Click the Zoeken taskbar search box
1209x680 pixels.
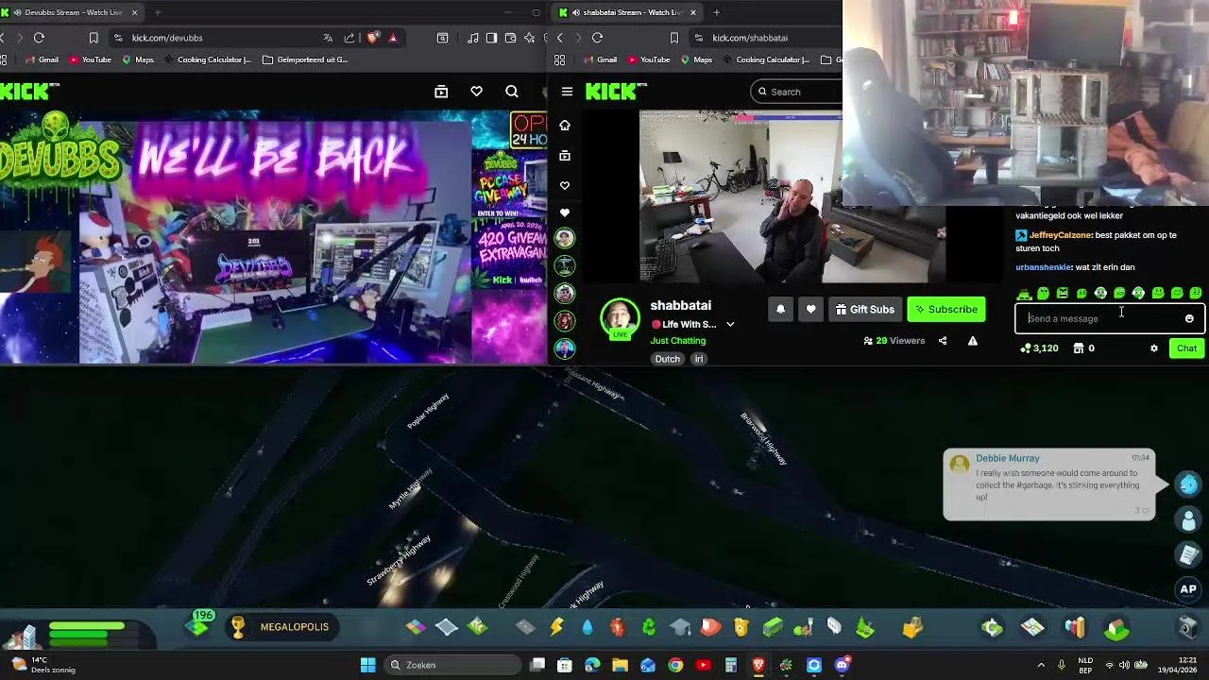click(x=451, y=665)
